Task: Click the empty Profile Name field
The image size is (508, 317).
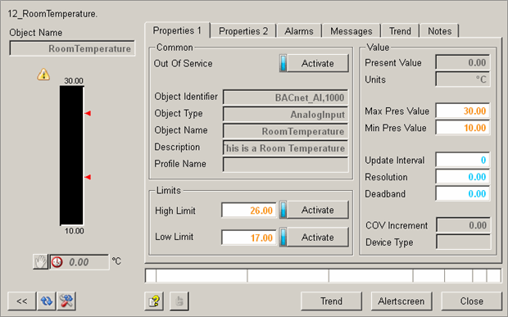Action: pyautogui.click(x=286, y=165)
